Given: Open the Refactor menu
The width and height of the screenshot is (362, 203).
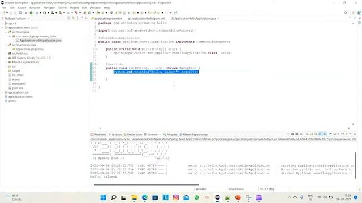Looking at the screenshot, I should click(x=35, y=8).
